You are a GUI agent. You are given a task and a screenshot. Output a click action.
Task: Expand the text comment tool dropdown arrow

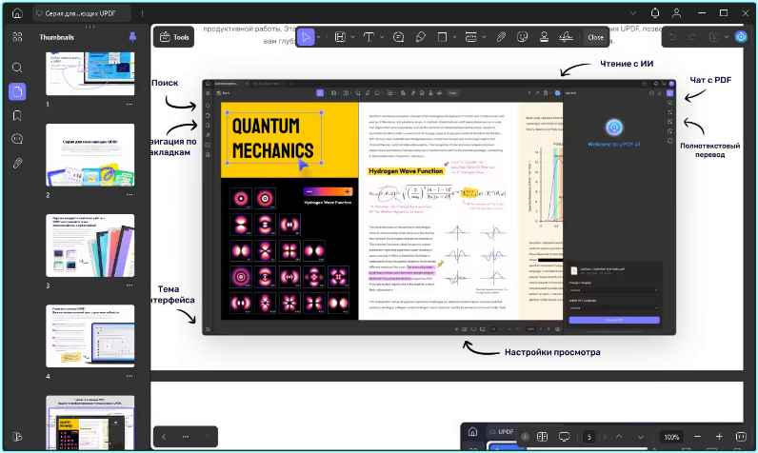click(x=380, y=37)
